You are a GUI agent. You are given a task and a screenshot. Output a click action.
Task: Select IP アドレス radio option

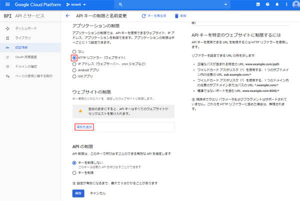74,64
